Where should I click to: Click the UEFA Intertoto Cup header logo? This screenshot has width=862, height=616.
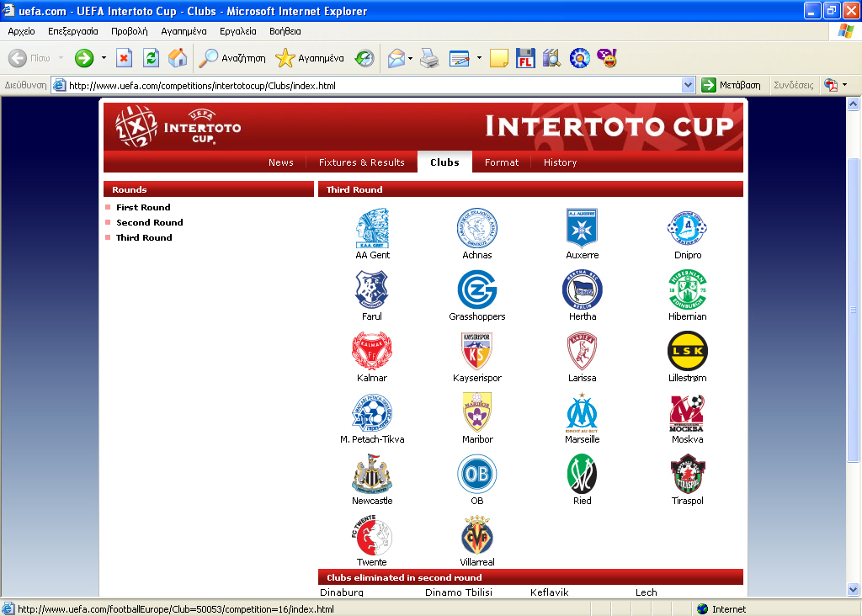[178, 127]
